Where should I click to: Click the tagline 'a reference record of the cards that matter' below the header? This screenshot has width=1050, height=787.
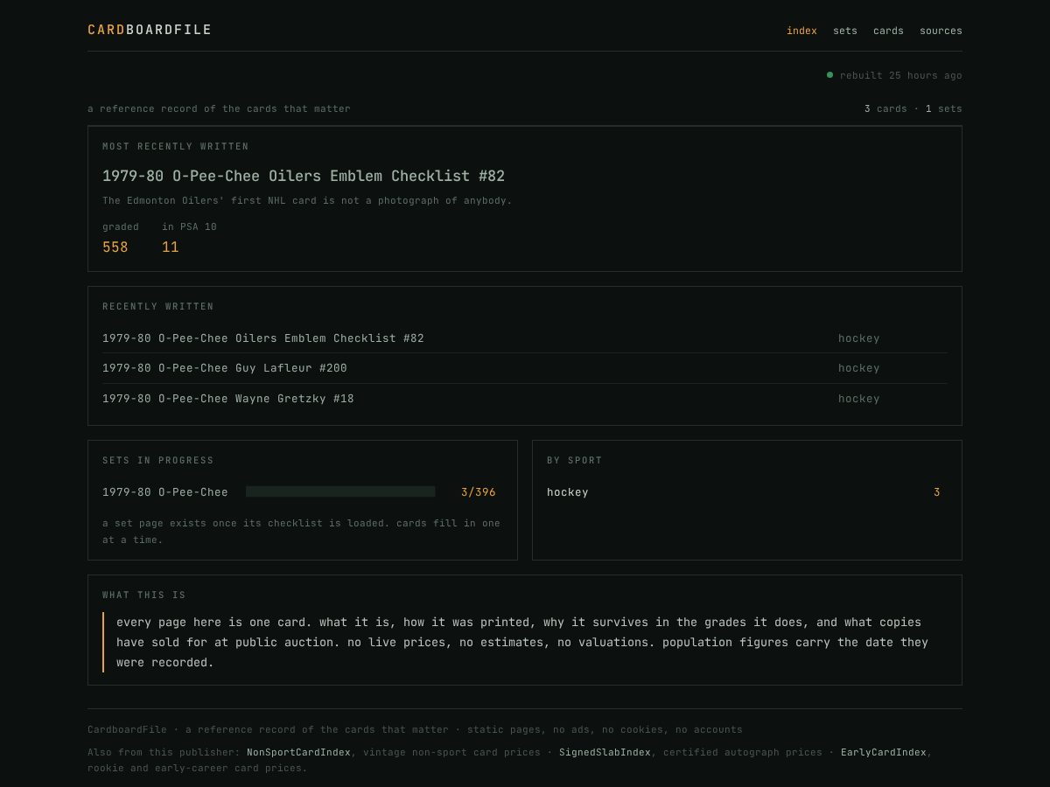pyautogui.click(x=219, y=108)
